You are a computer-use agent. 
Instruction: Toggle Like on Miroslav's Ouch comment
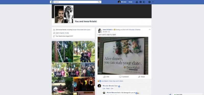[104, 88]
